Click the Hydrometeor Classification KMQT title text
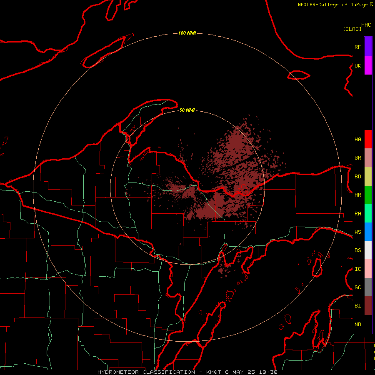The height and width of the screenshot is (375, 375). coord(187,372)
